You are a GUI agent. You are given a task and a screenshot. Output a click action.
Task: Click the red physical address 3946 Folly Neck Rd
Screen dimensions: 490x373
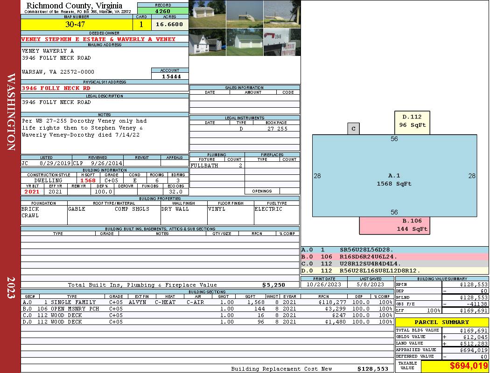pyautogui.click(x=56, y=88)
